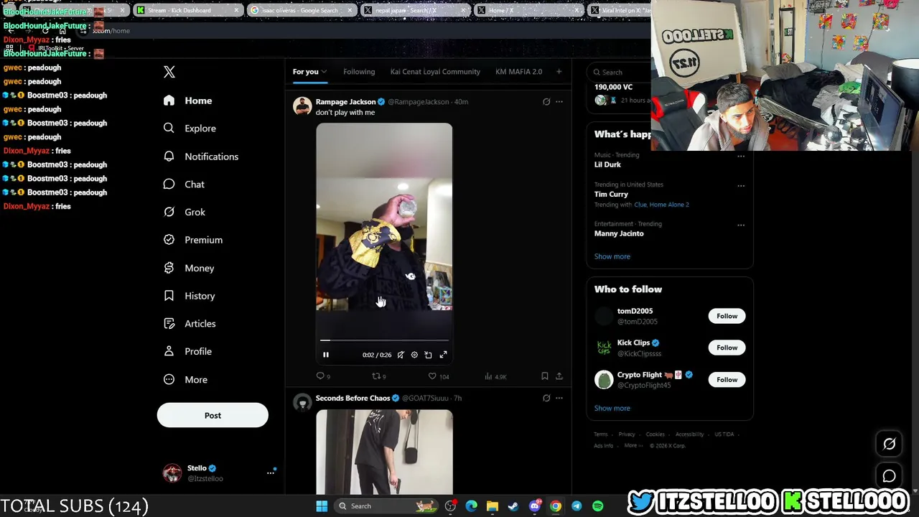The width and height of the screenshot is (919, 517).
Task: Open the Money section
Action: (189, 268)
